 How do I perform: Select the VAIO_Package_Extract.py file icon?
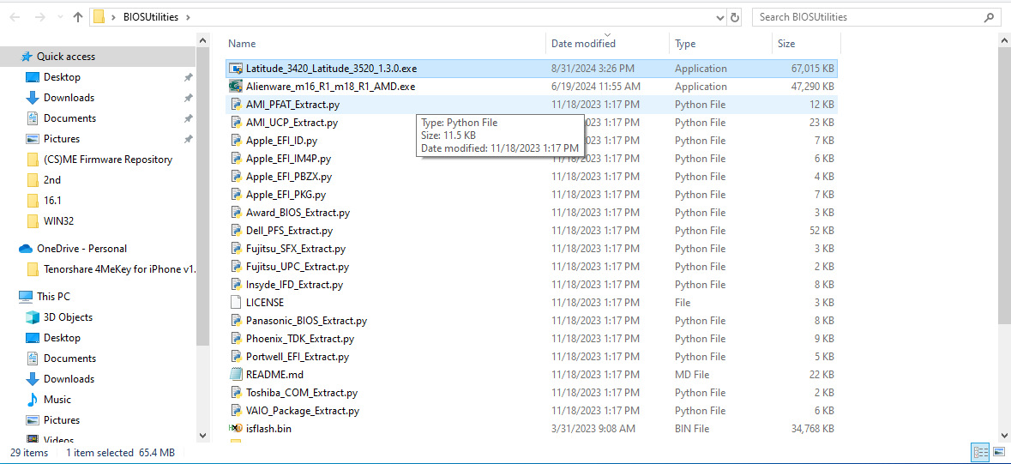click(x=236, y=411)
